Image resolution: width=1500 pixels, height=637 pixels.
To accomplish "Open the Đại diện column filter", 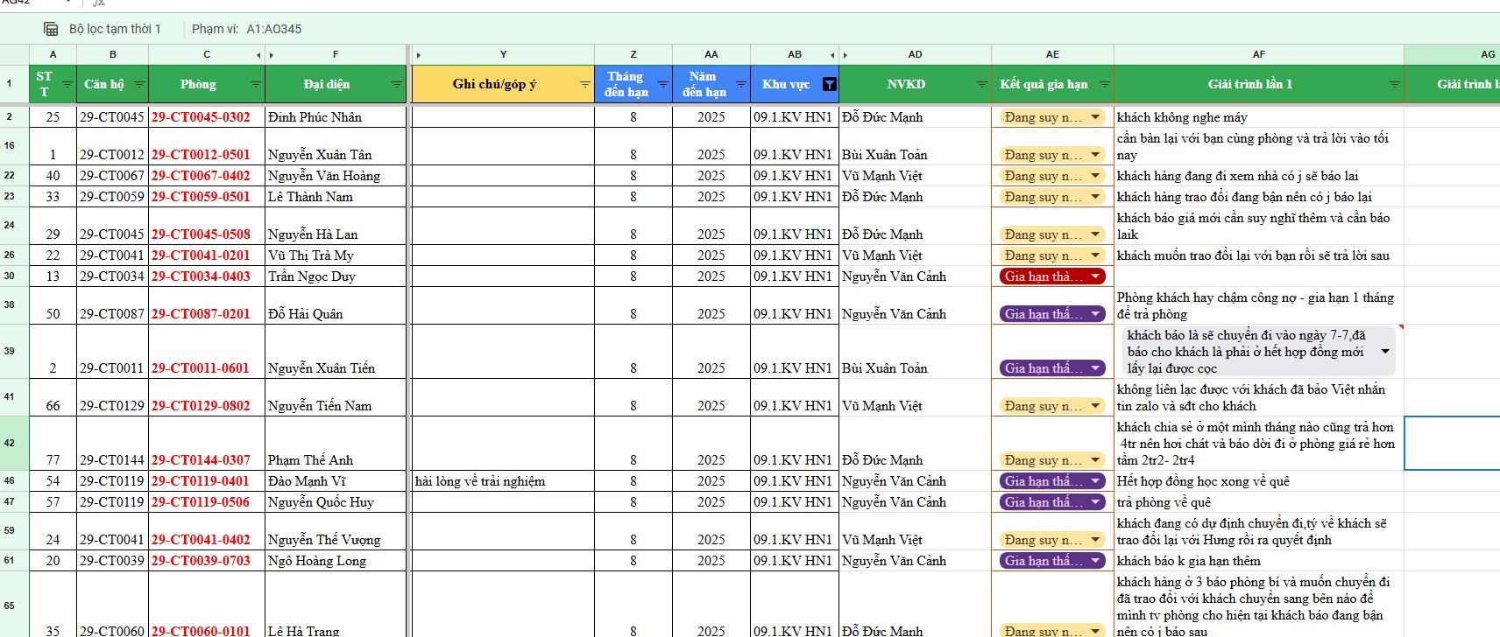I will [x=396, y=85].
